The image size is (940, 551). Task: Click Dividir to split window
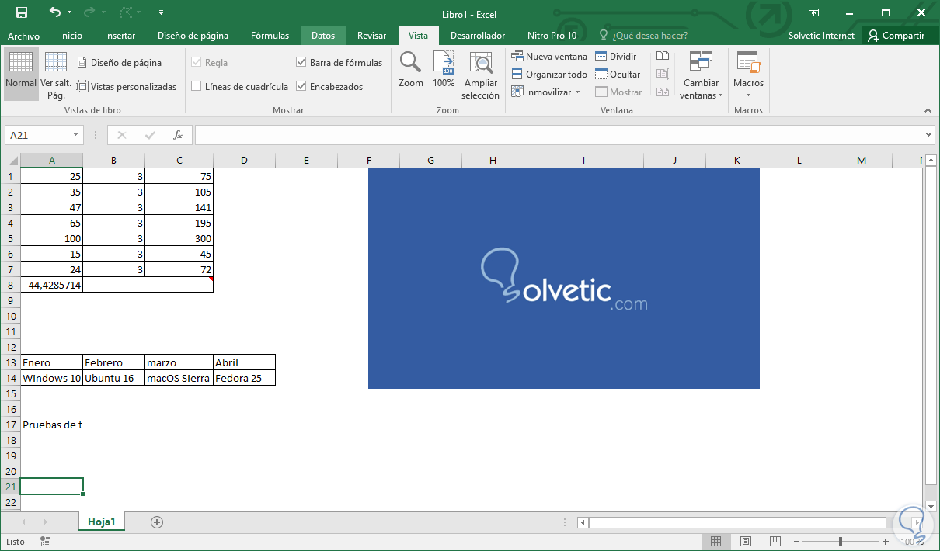coord(616,57)
